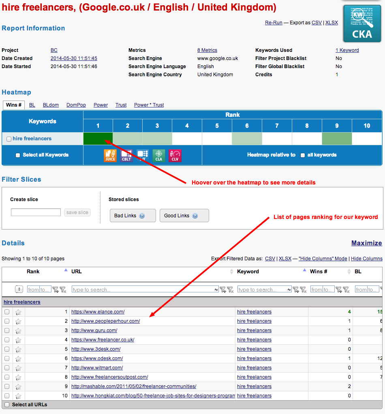Star the hongkiat.com row

(x=18, y=396)
